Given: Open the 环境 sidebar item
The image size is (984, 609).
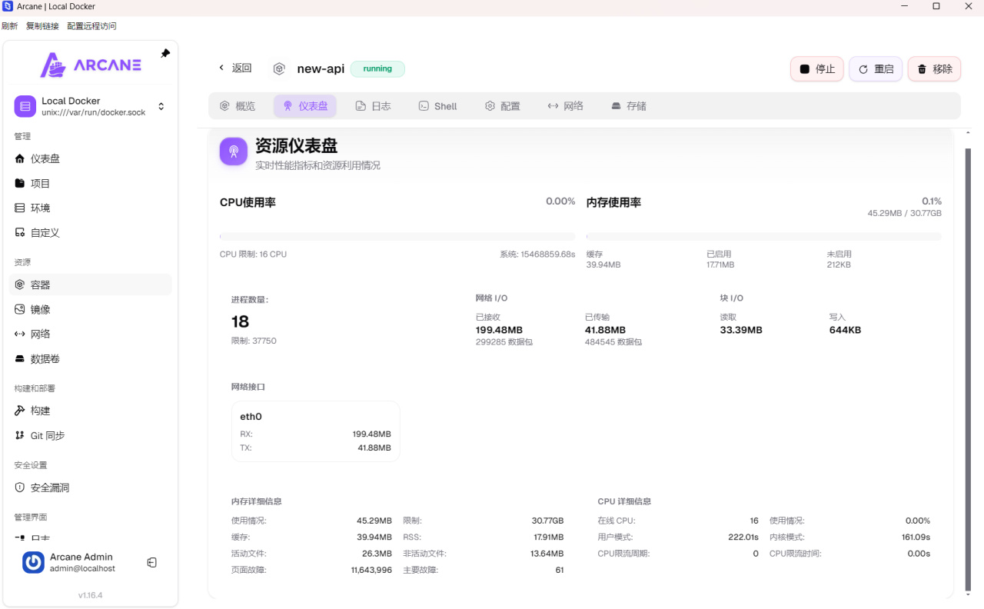Looking at the screenshot, I should (x=91, y=208).
